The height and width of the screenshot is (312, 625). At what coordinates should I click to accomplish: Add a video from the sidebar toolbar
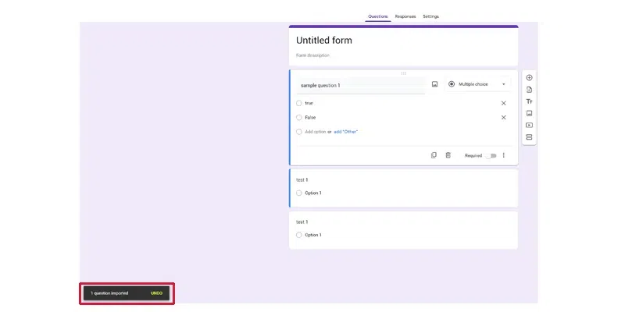[x=529, y=125]
